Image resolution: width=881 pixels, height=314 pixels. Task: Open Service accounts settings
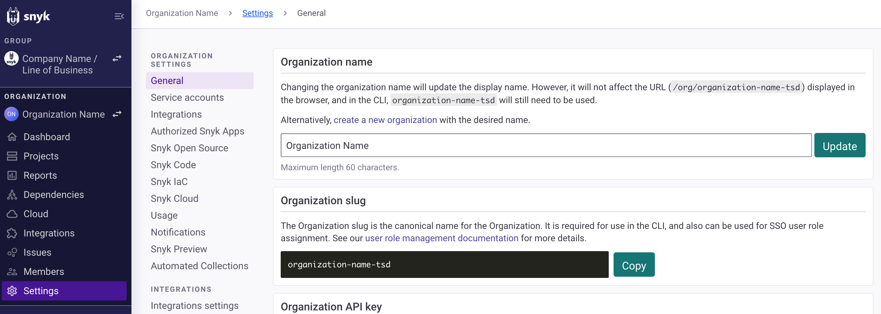[x=187, y=98]
